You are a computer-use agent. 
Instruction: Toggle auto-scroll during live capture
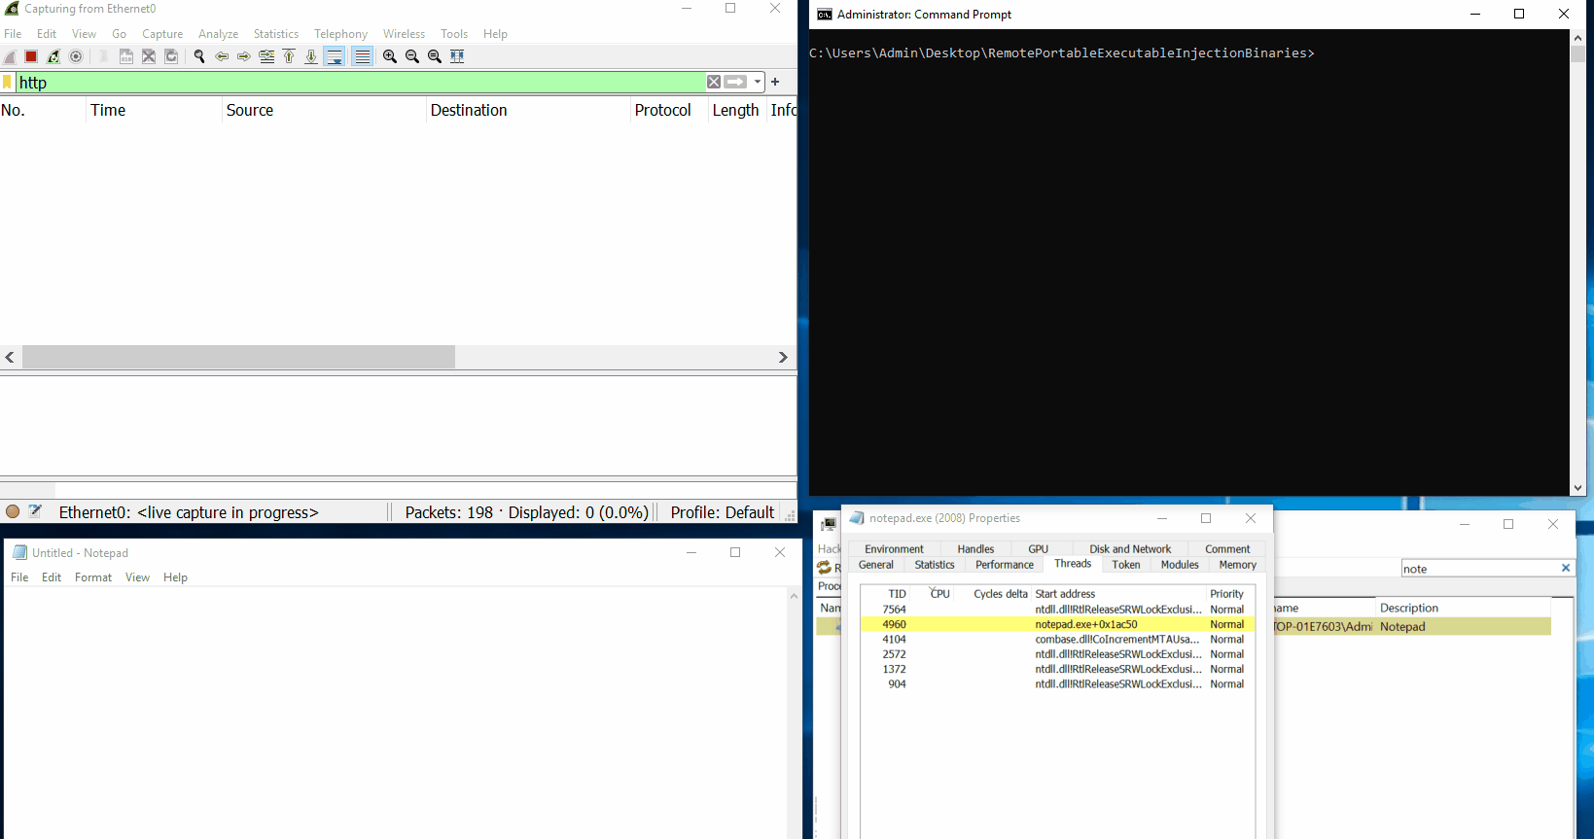334,56
